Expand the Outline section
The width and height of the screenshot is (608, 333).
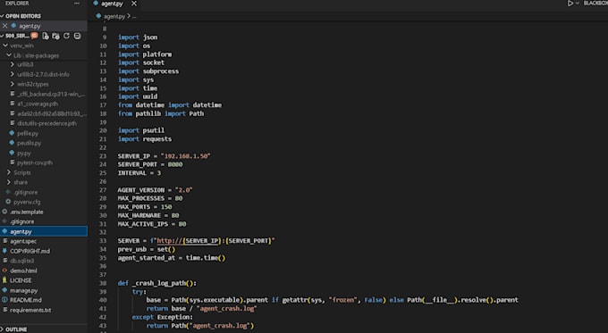click(16, 329)
